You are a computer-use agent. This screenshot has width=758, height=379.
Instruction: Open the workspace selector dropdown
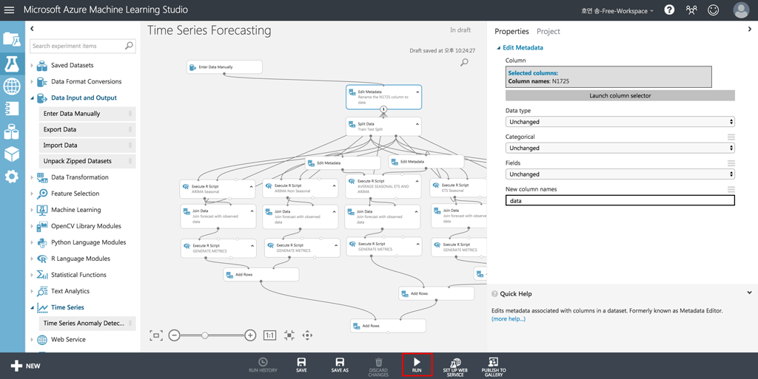click(617, 10)
